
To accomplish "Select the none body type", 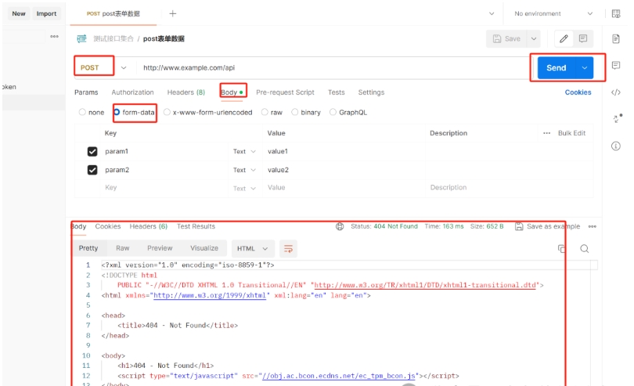I will pyautogui.click(x=82, y=112).
